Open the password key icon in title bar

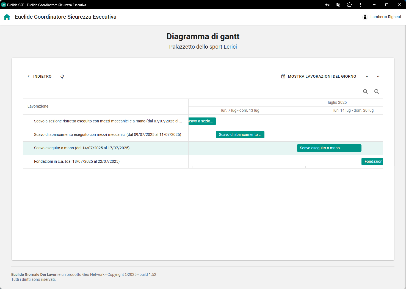click(x=327, y=5)
